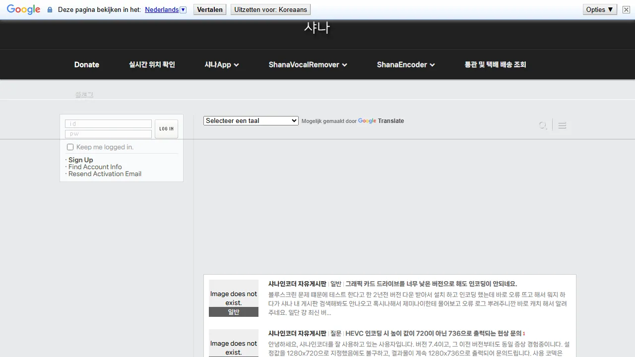Enable the 'Keep me logged in' checkbox
The image size is (635, 357).
coord(70,147)
